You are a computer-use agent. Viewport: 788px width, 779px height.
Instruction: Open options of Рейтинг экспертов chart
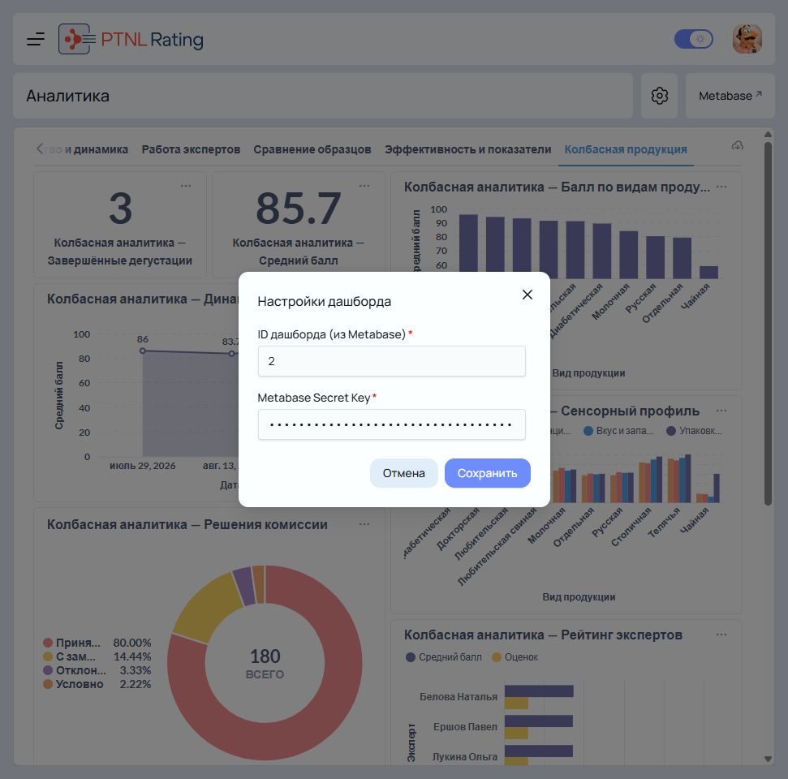[x=721, y=635]
